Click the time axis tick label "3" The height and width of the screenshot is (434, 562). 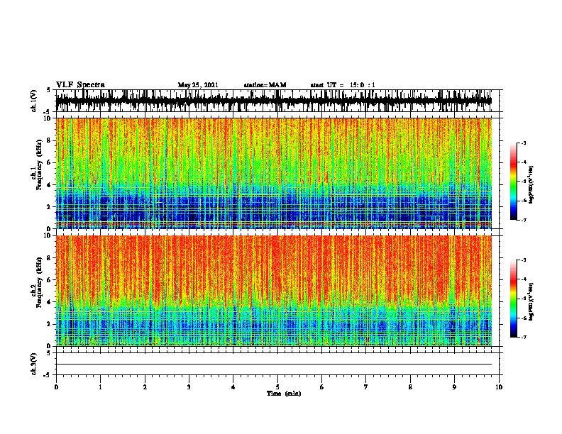189,387
